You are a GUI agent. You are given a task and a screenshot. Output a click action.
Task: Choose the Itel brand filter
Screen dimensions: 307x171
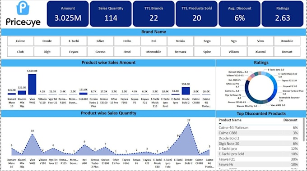coord(153,41)
